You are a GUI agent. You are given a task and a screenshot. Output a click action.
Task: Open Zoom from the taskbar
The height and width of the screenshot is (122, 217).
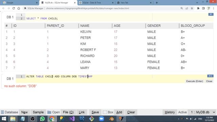(x=101, y=119)
